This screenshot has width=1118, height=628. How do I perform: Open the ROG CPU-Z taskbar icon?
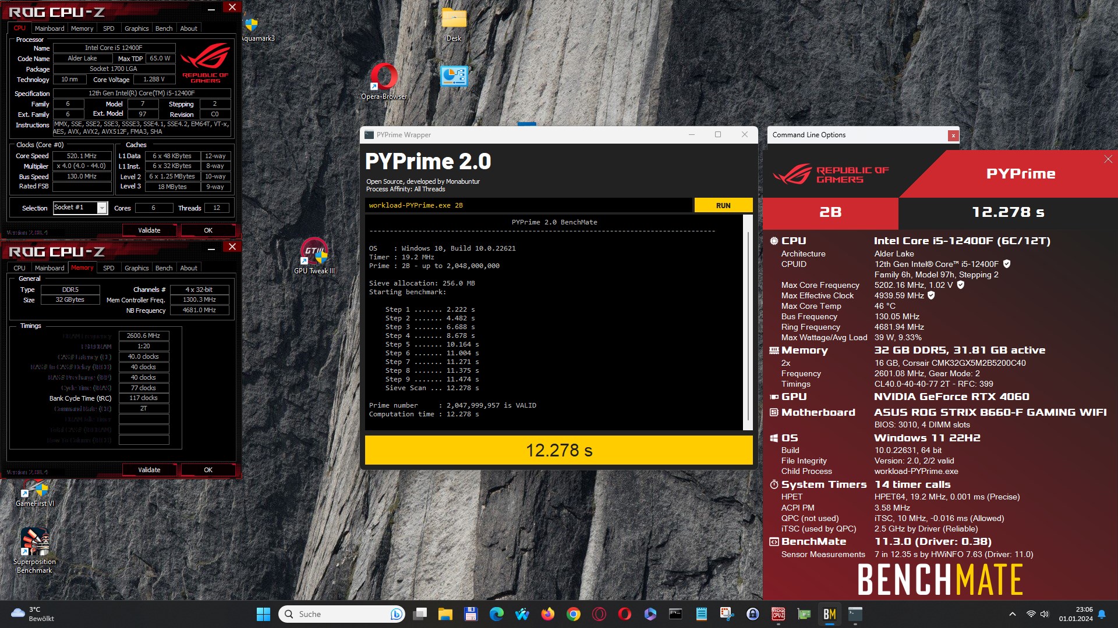tap(779, 614)
